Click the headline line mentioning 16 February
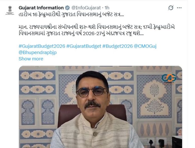The image size is (195, 148). [71, 14]
